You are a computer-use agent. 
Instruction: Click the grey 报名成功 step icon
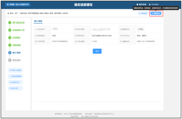10,60
